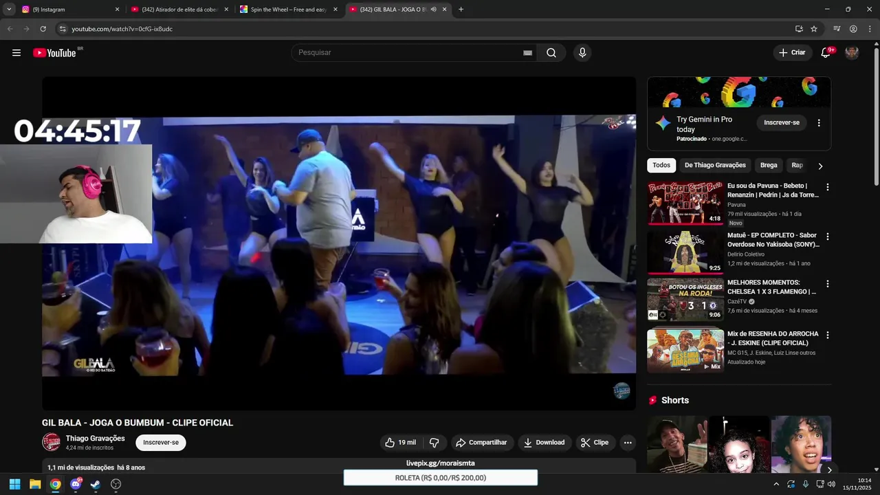Click Inscrever-se on Gemini ad
Image resolution: width=880 pixels, height=495 pixels.
point(782,123)
